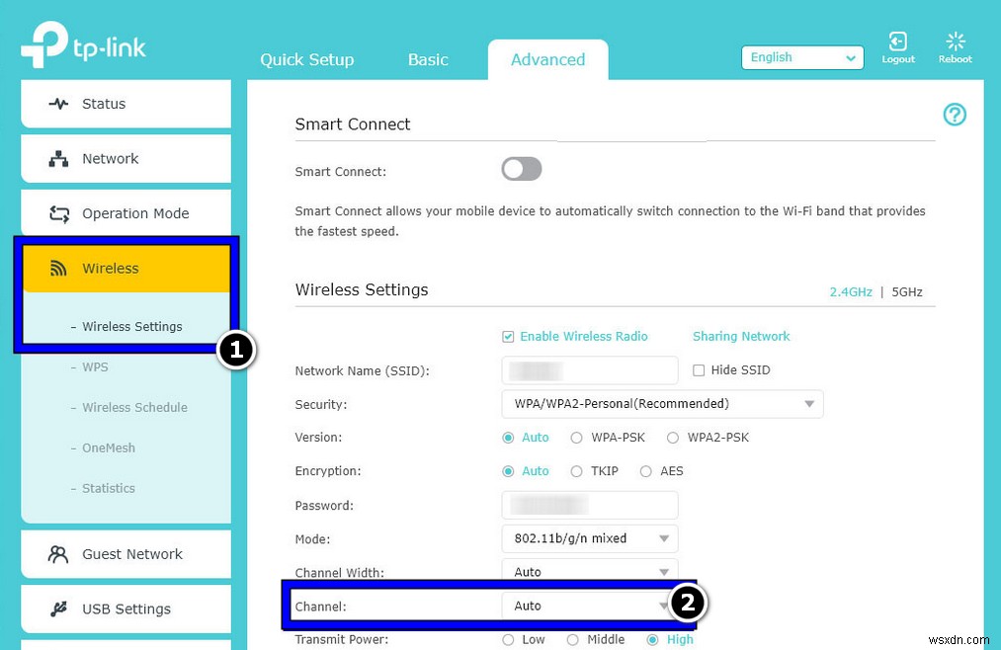
Task: Click the Sharing Network link
Action: (741, 337)
